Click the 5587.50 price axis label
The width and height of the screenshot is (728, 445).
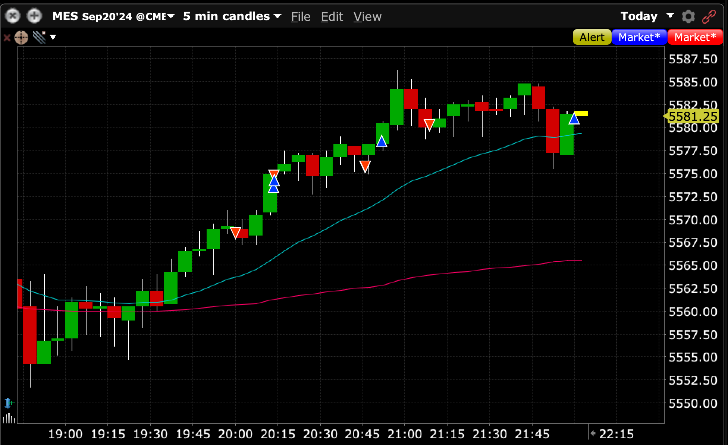693,59
